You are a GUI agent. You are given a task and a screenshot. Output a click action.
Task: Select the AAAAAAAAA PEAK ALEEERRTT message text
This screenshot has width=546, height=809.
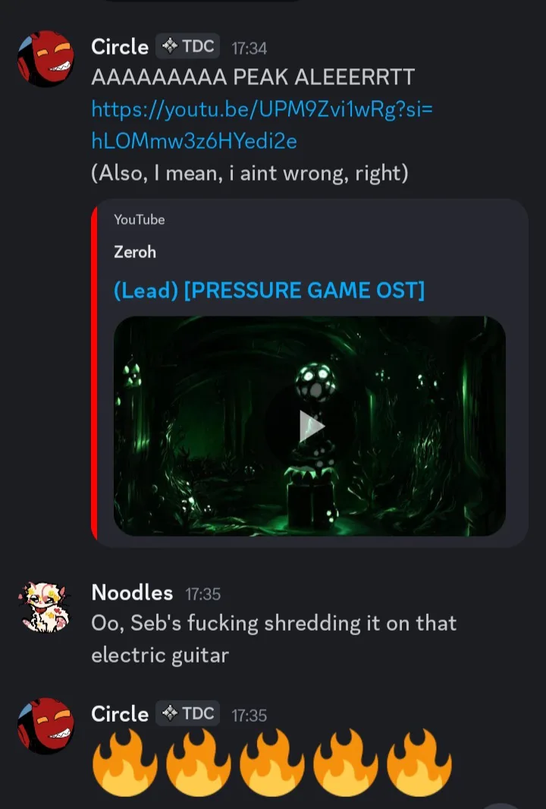pos(253,77)
